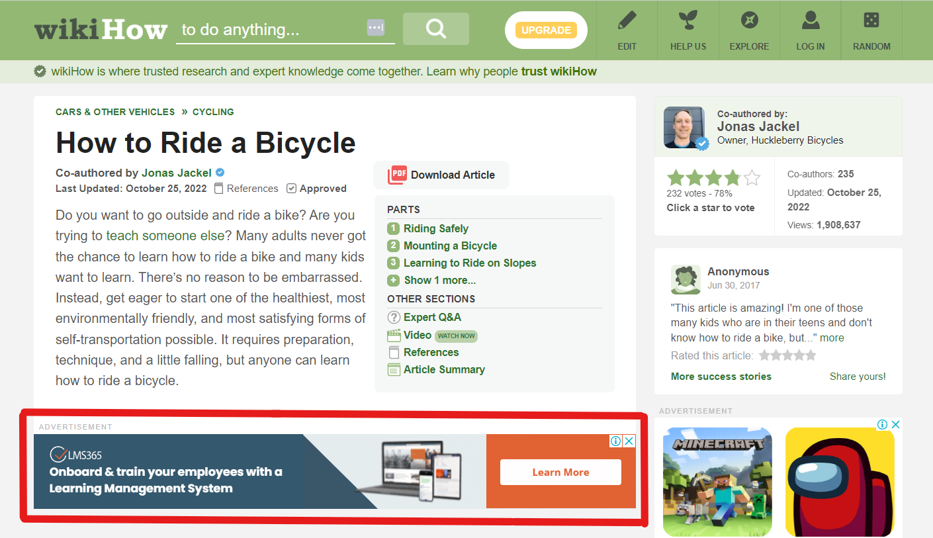Vote with the third rating star
The image size is (933, 538).
(713, 178)
